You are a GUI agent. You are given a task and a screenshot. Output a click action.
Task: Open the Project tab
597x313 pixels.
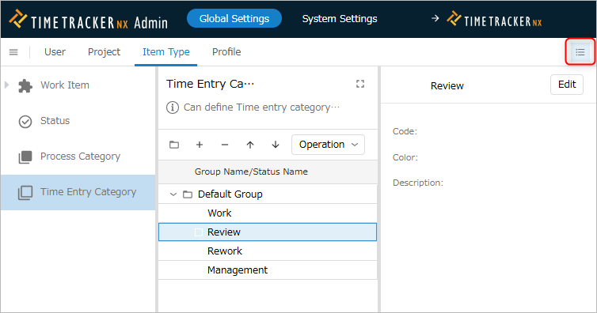pyautogui.click(x=104, y=52)
